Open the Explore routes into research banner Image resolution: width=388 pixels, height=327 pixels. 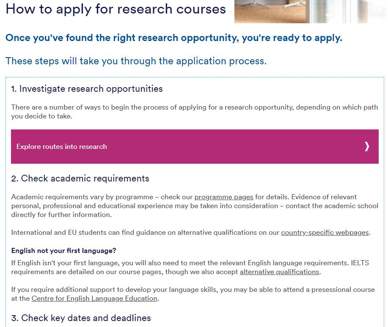pyautogui.click(x=195, y=146)
